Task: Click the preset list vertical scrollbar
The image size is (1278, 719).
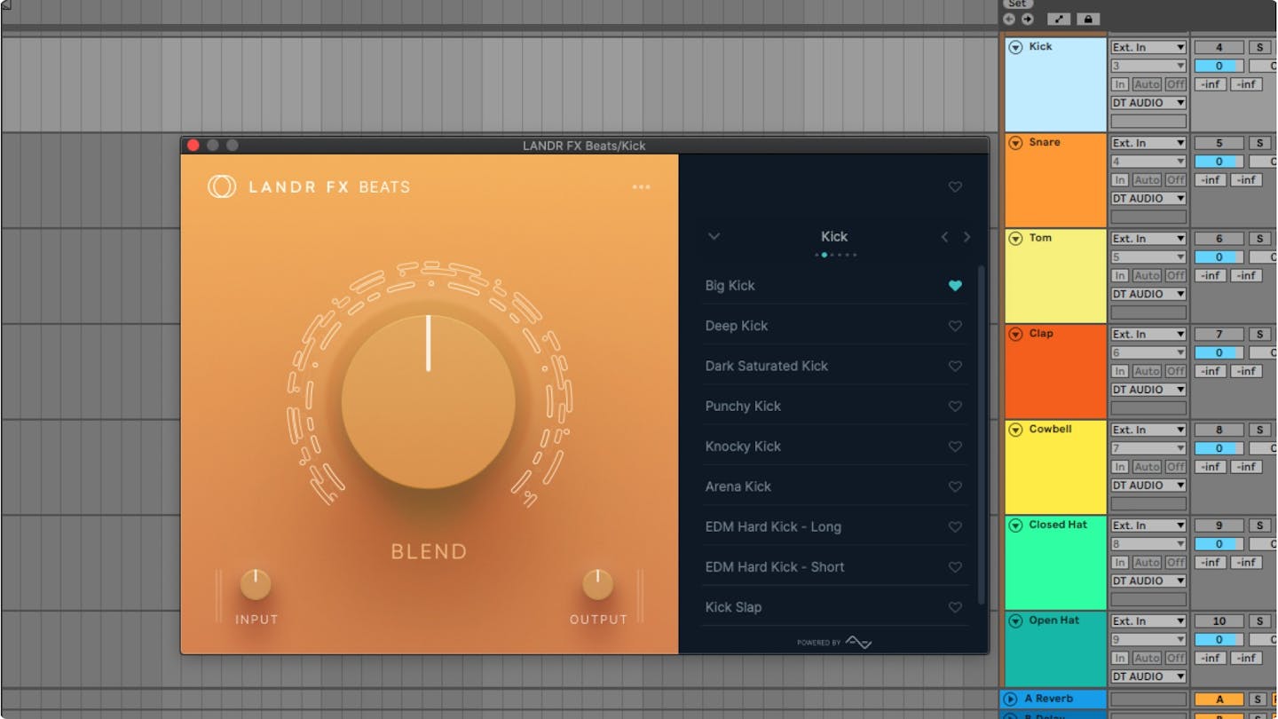Action: 982,435
